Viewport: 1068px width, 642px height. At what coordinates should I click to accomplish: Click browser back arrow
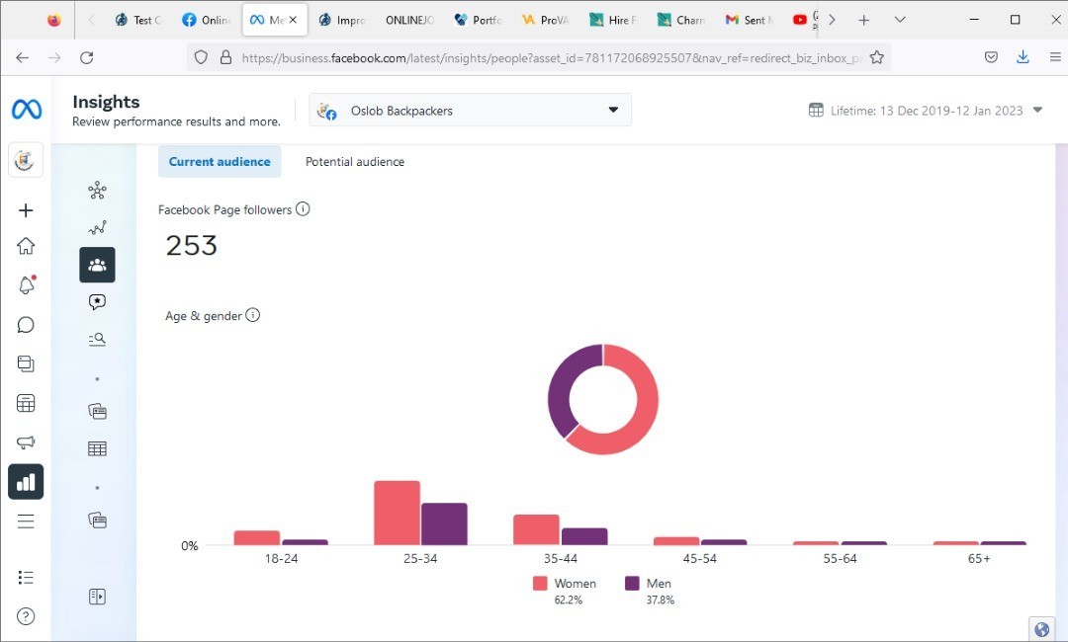(23, 58)
